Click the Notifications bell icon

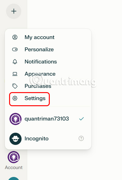point(15,62)
